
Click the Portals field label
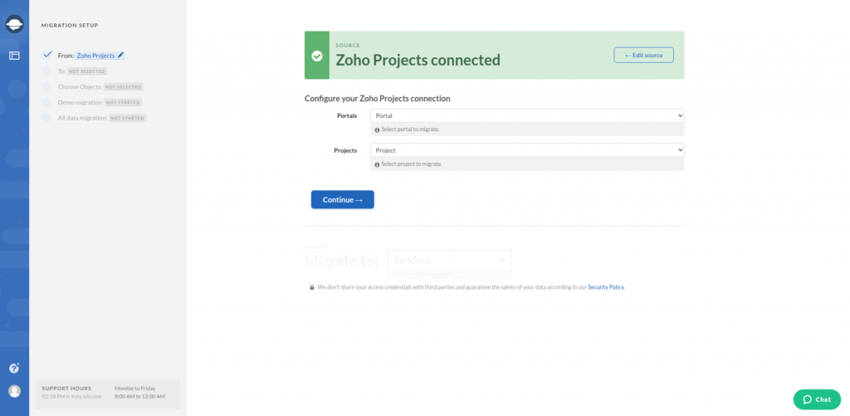click(347, 116)
